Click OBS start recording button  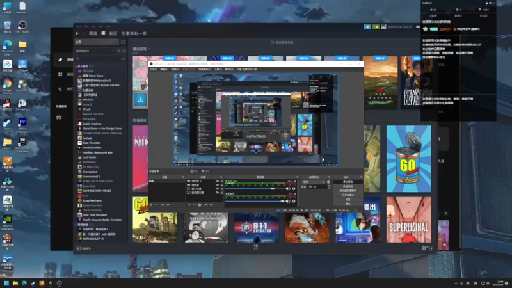tap(348, 186)
